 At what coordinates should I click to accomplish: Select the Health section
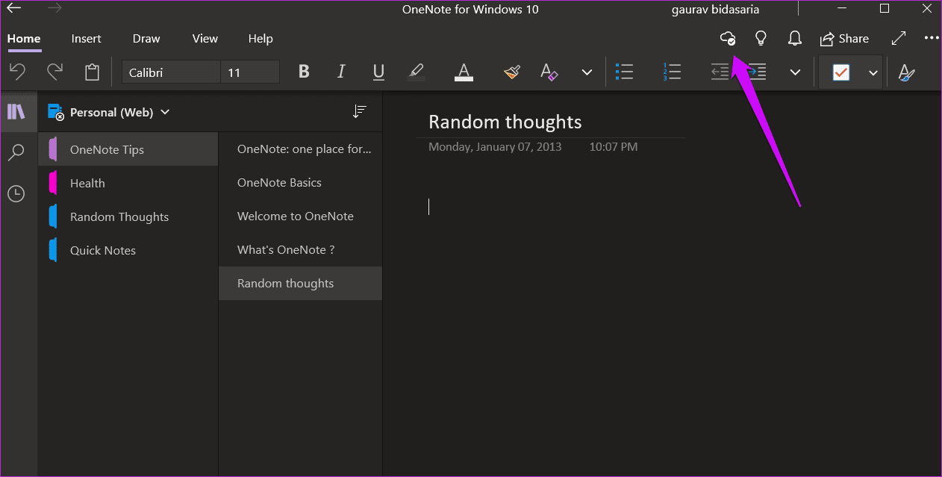(128, 183)
